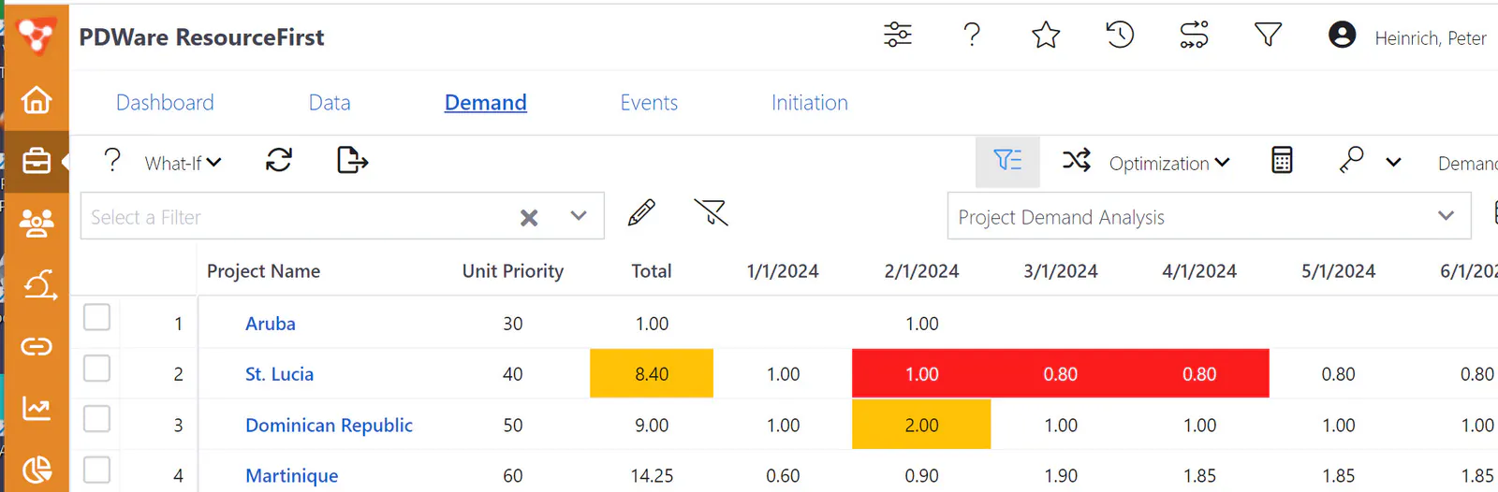Click the 1/1/2024 column header
This screenshot has height=492, width=1498.
[783, 271]
